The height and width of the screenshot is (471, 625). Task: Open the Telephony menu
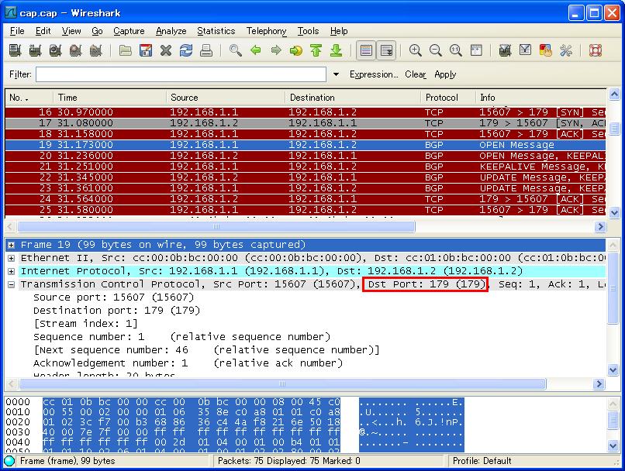coord(266,31)
